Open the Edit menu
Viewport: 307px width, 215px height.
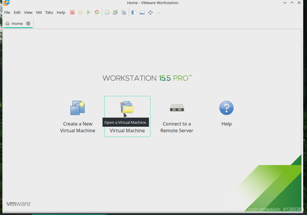(x=17, y=13)
